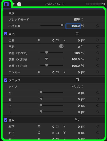Open the crop type dropdown showing トリム
The image size is (107, 141).
pos(77,86)
